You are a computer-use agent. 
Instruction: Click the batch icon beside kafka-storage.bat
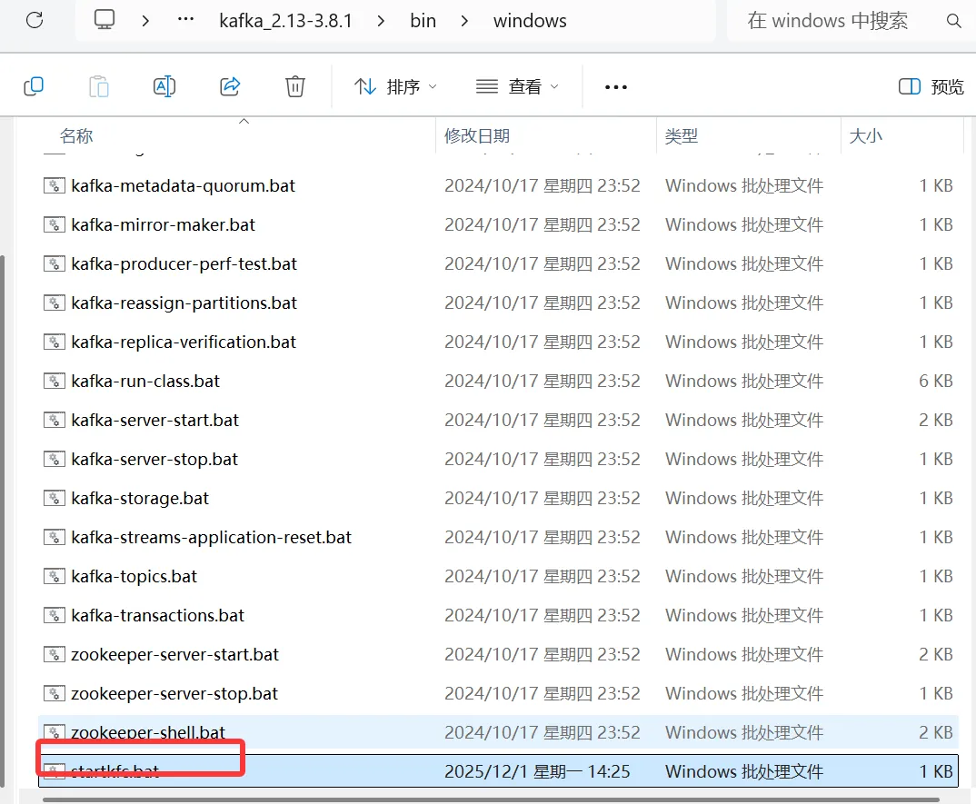coord(55,499)
